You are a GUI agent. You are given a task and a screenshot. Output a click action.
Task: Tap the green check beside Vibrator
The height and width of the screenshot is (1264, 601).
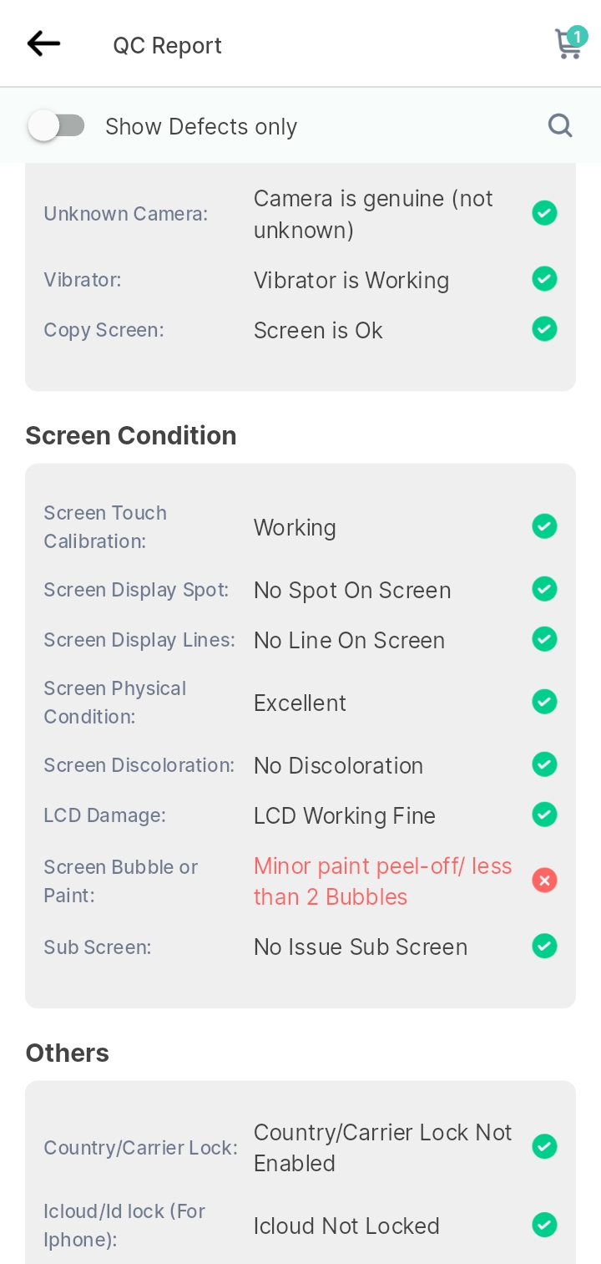[544, 278]
